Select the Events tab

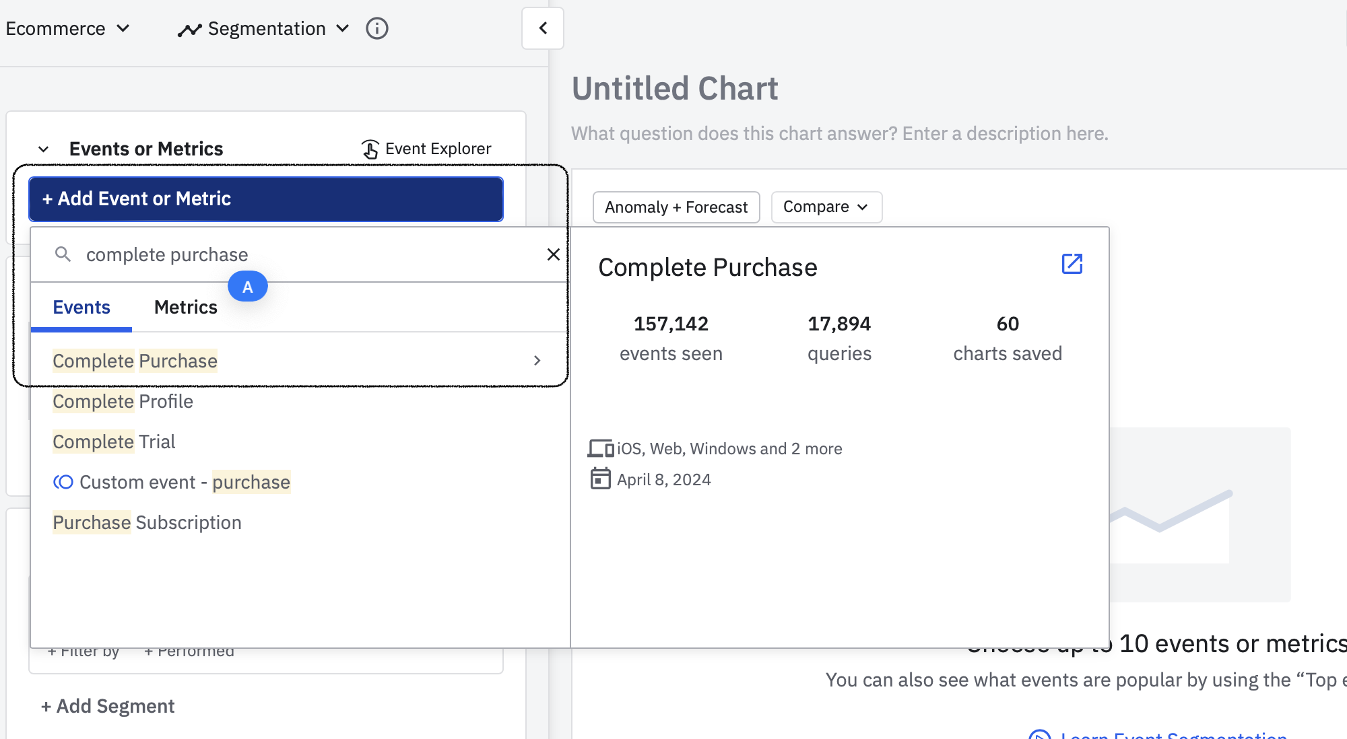81,307
